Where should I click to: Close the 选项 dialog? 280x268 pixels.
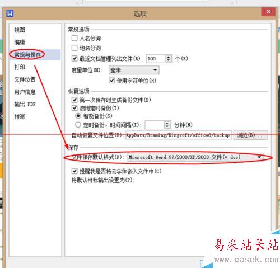tap(268, 12)
